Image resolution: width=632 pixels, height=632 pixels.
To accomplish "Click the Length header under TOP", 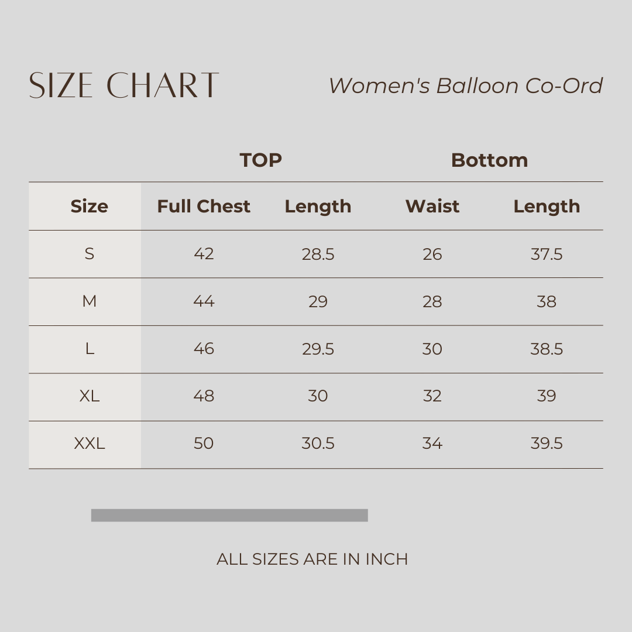I will 318,206.
